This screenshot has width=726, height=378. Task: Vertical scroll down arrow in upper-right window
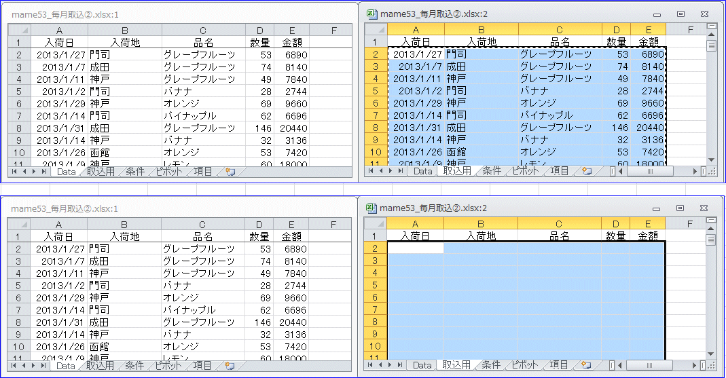click(x=712, y=160)
